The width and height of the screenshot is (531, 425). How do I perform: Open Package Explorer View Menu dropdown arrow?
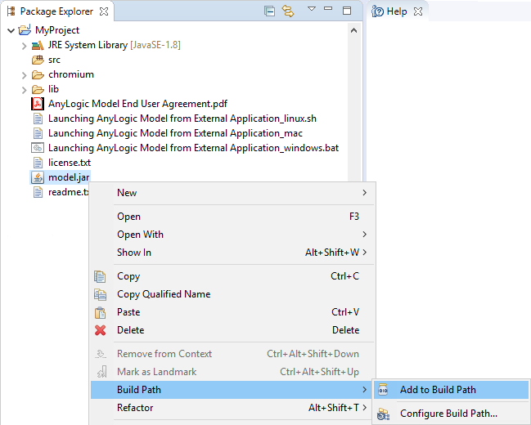(311, 10)
